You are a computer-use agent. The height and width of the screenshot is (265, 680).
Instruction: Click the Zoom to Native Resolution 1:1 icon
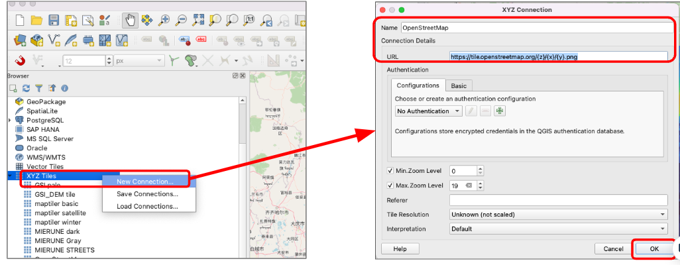click(249, 19)
